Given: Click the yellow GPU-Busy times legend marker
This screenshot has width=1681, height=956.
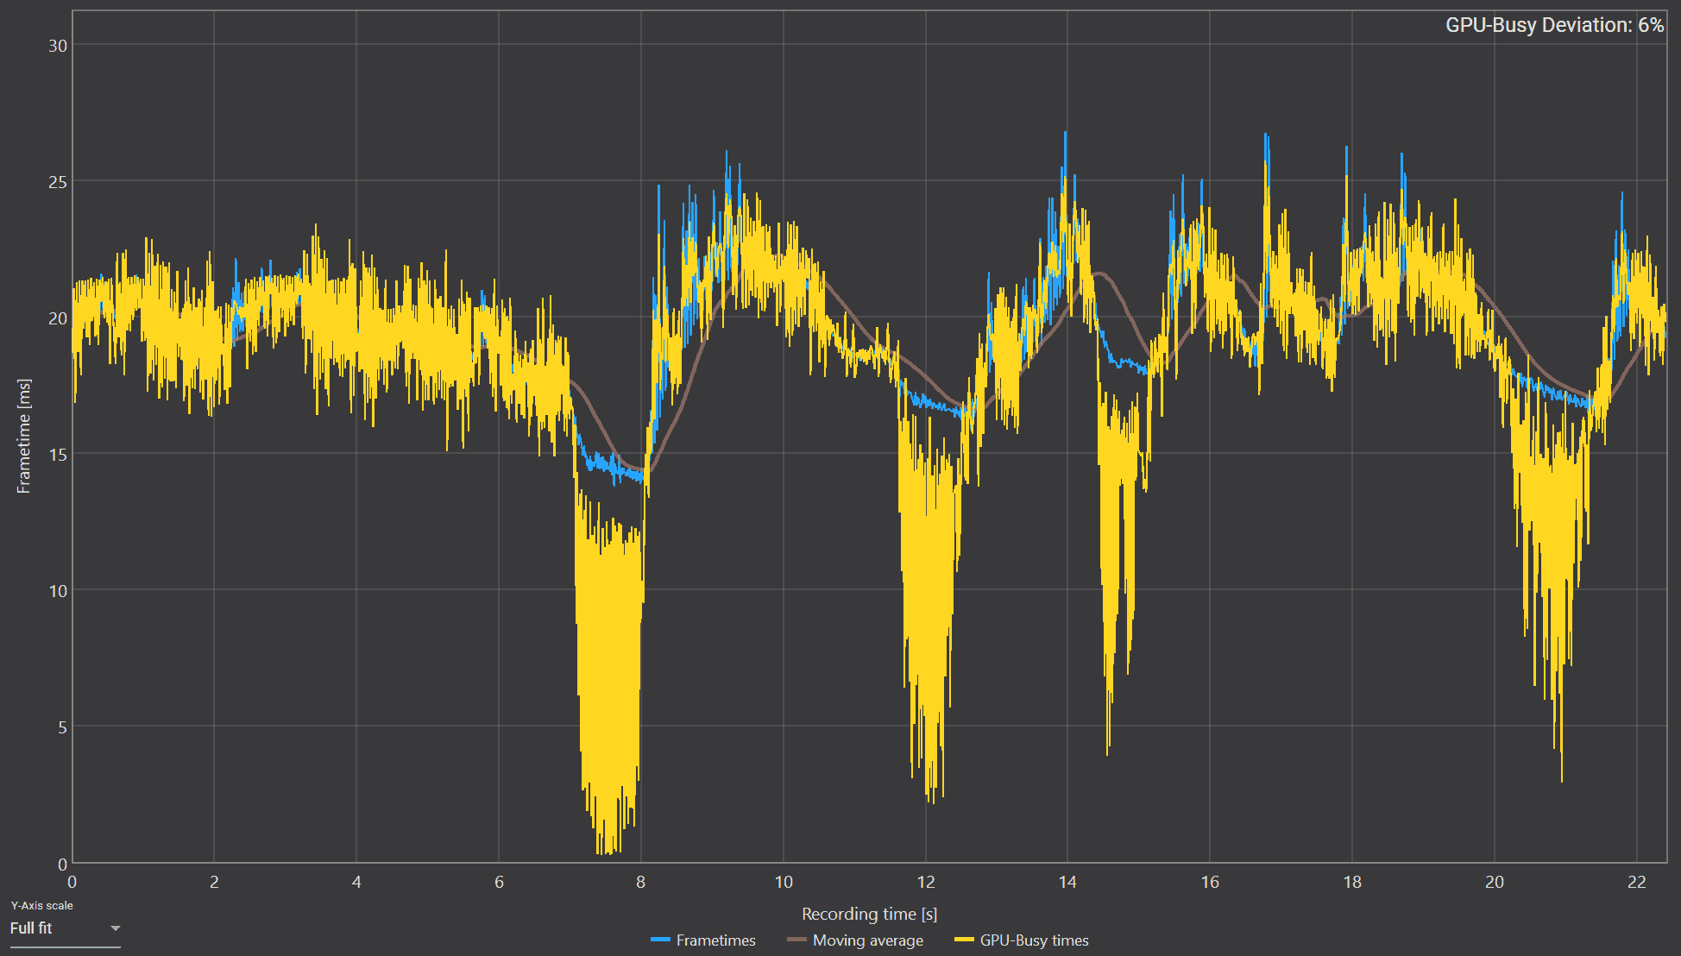Looking at the screenshot, I should coord(965,940).
